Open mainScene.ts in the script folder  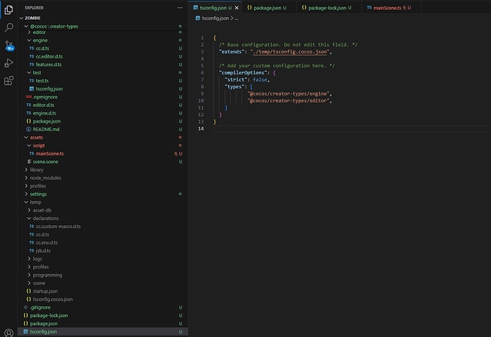click(50, 153)
